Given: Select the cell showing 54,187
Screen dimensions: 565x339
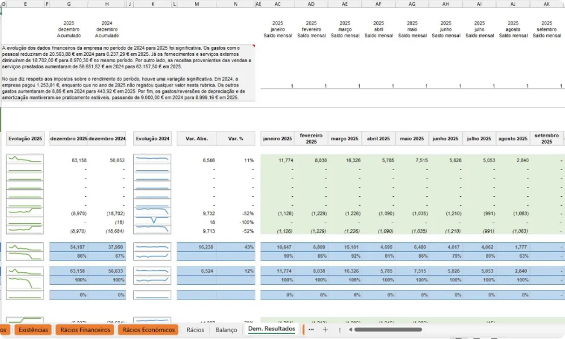Looking at the screenshot, I should point(68,247).
